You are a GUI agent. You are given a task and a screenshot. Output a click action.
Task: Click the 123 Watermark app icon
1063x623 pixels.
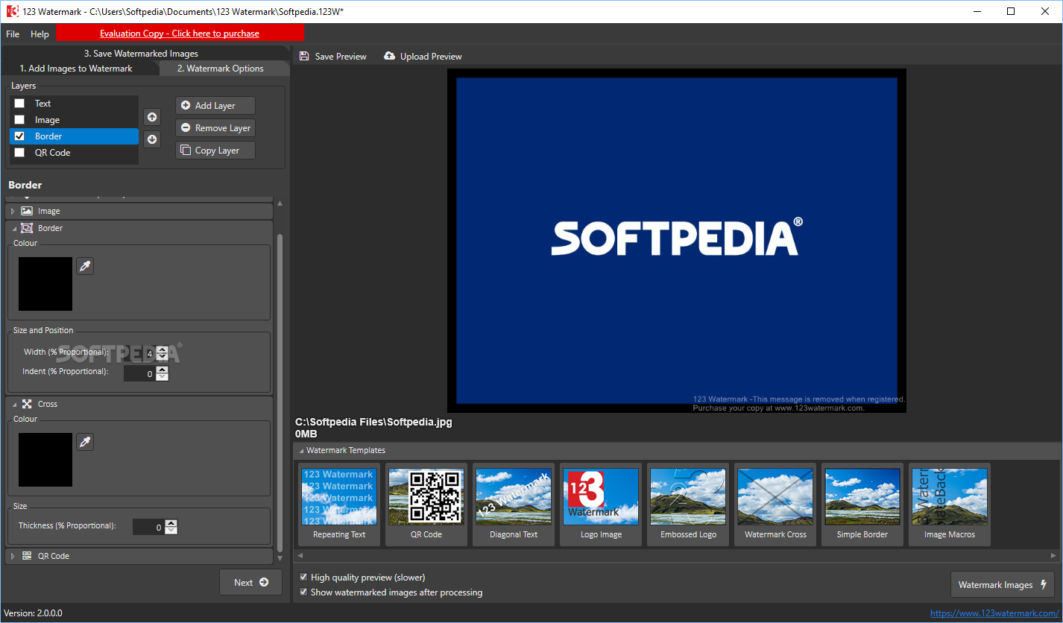(x=11, y=11)
